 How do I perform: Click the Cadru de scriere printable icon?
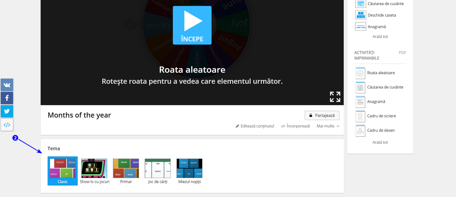coord(360,116)
